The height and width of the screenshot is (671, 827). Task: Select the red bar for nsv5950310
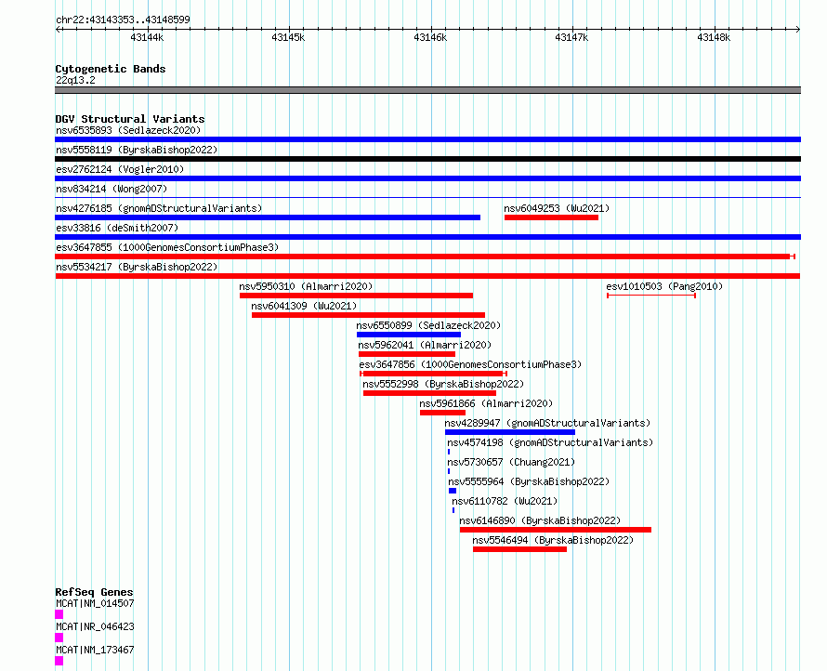(356, 296)
